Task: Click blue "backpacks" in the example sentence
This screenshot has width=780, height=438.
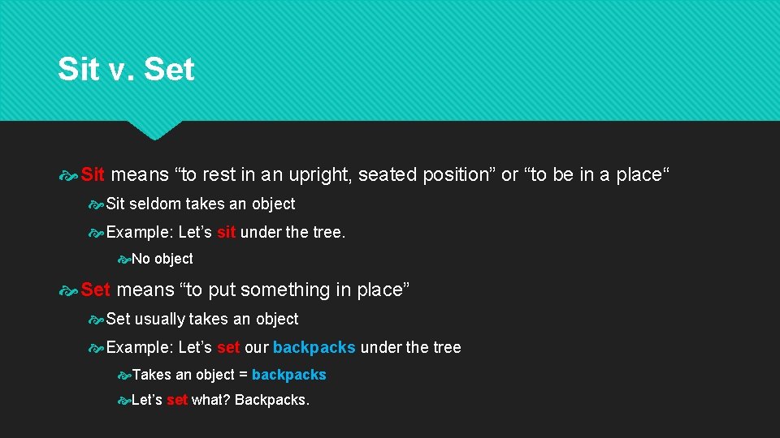Action: [314, 347]
